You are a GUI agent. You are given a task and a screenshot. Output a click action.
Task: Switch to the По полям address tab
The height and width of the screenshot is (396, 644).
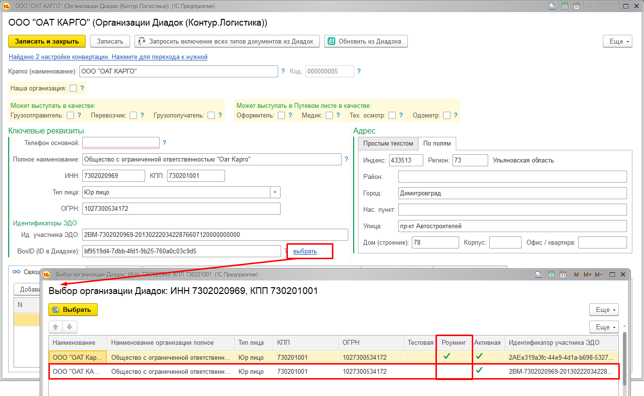(x=437, y=143)
